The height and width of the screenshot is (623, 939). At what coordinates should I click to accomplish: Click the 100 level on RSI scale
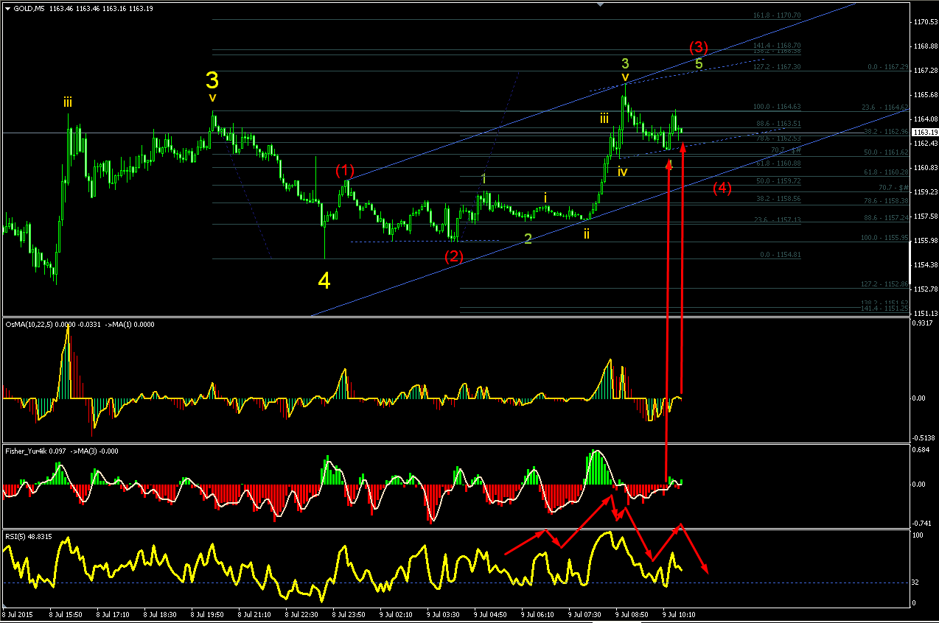[919, 535]
